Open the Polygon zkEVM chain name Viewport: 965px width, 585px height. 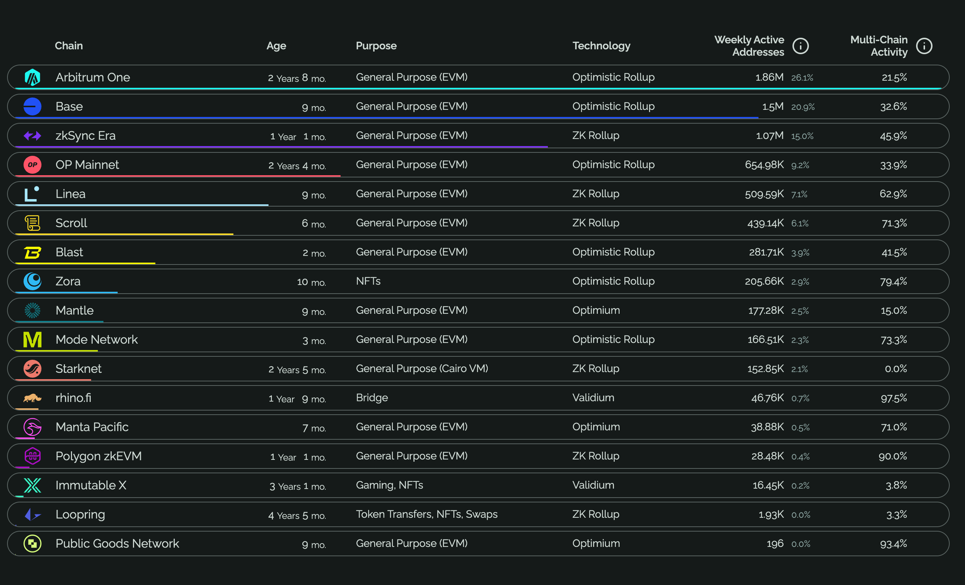[x=98, y=456]
